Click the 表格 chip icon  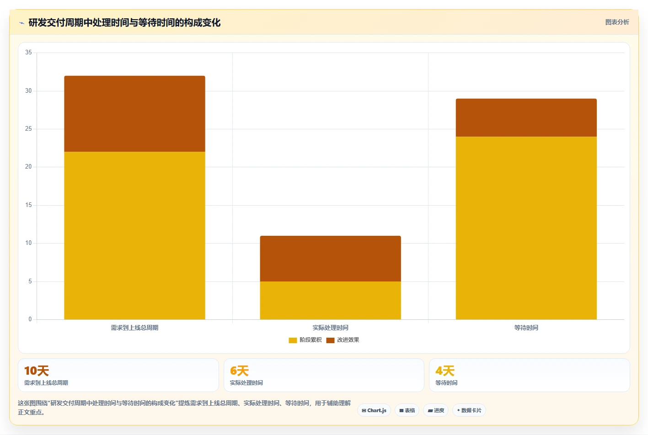[x=401, y=411]
